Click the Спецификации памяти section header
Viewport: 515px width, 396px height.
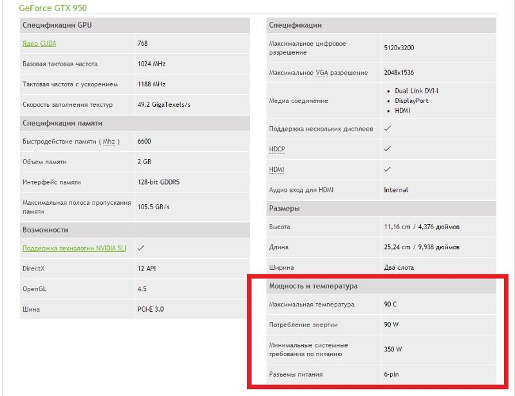pyautogui.click(x=135, y=123)
